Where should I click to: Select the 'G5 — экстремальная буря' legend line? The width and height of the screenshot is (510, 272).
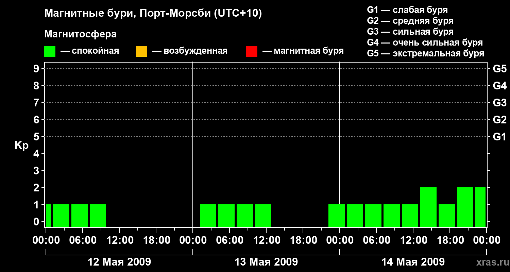tap(426, 53)
